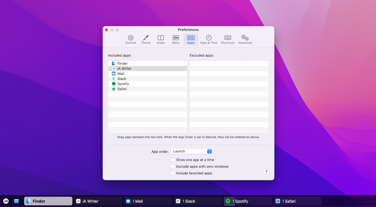
Task: Open the Advanced preferences pane
Action: 245,39
